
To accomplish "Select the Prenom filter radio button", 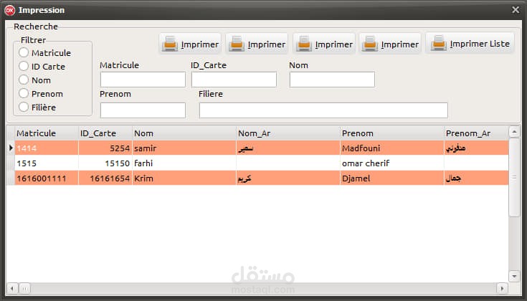I will (x=24, y=93).
